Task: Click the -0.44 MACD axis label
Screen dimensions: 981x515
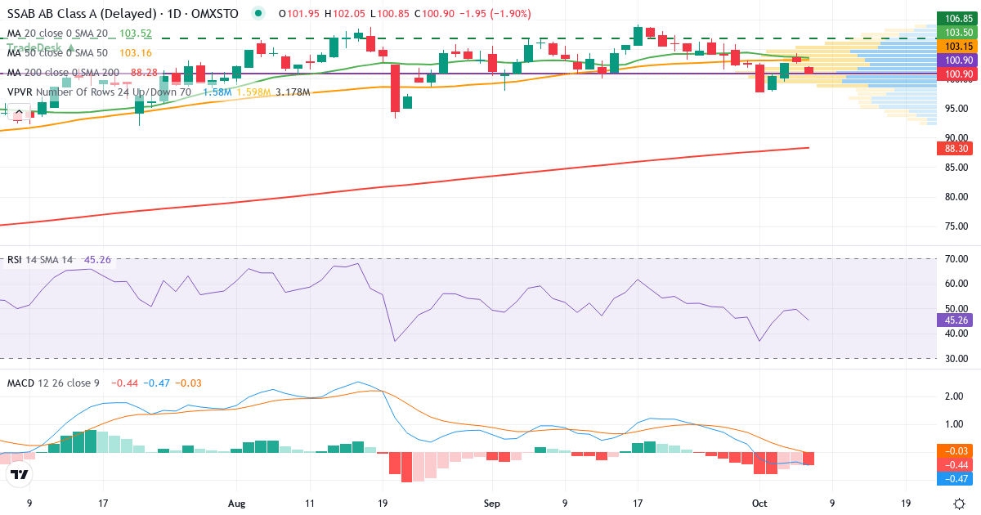Action: click(956, 464)
